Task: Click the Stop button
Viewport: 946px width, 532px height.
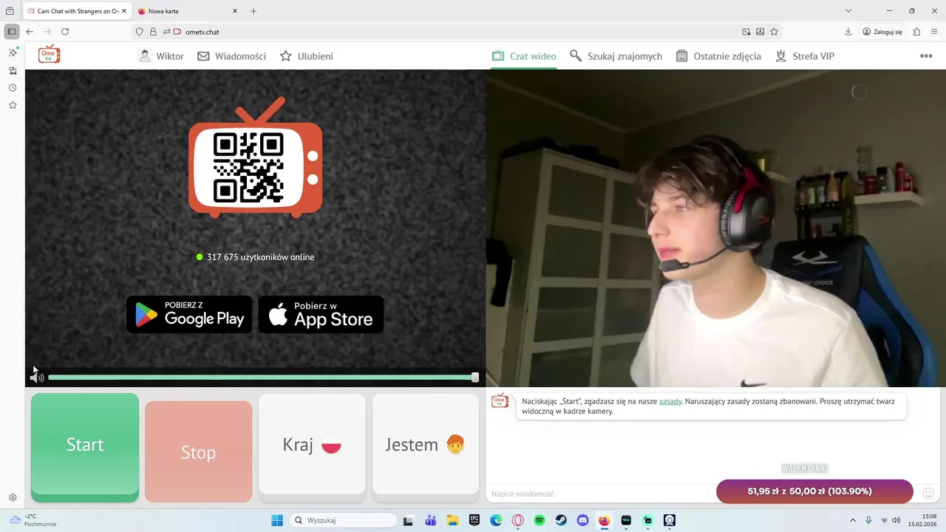Action: pyautogui.click(x=199, y=451)
